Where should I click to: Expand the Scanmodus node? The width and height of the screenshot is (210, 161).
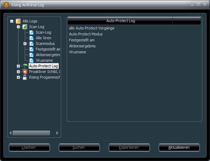(x=25, y=44)
